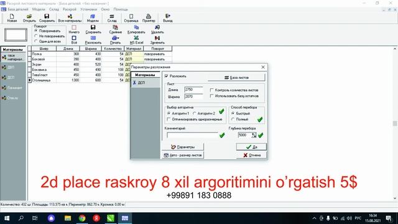The width and height of the screenshot is (398, 224).
Task: Click the База листов button
Action: [x=236, y=77]
